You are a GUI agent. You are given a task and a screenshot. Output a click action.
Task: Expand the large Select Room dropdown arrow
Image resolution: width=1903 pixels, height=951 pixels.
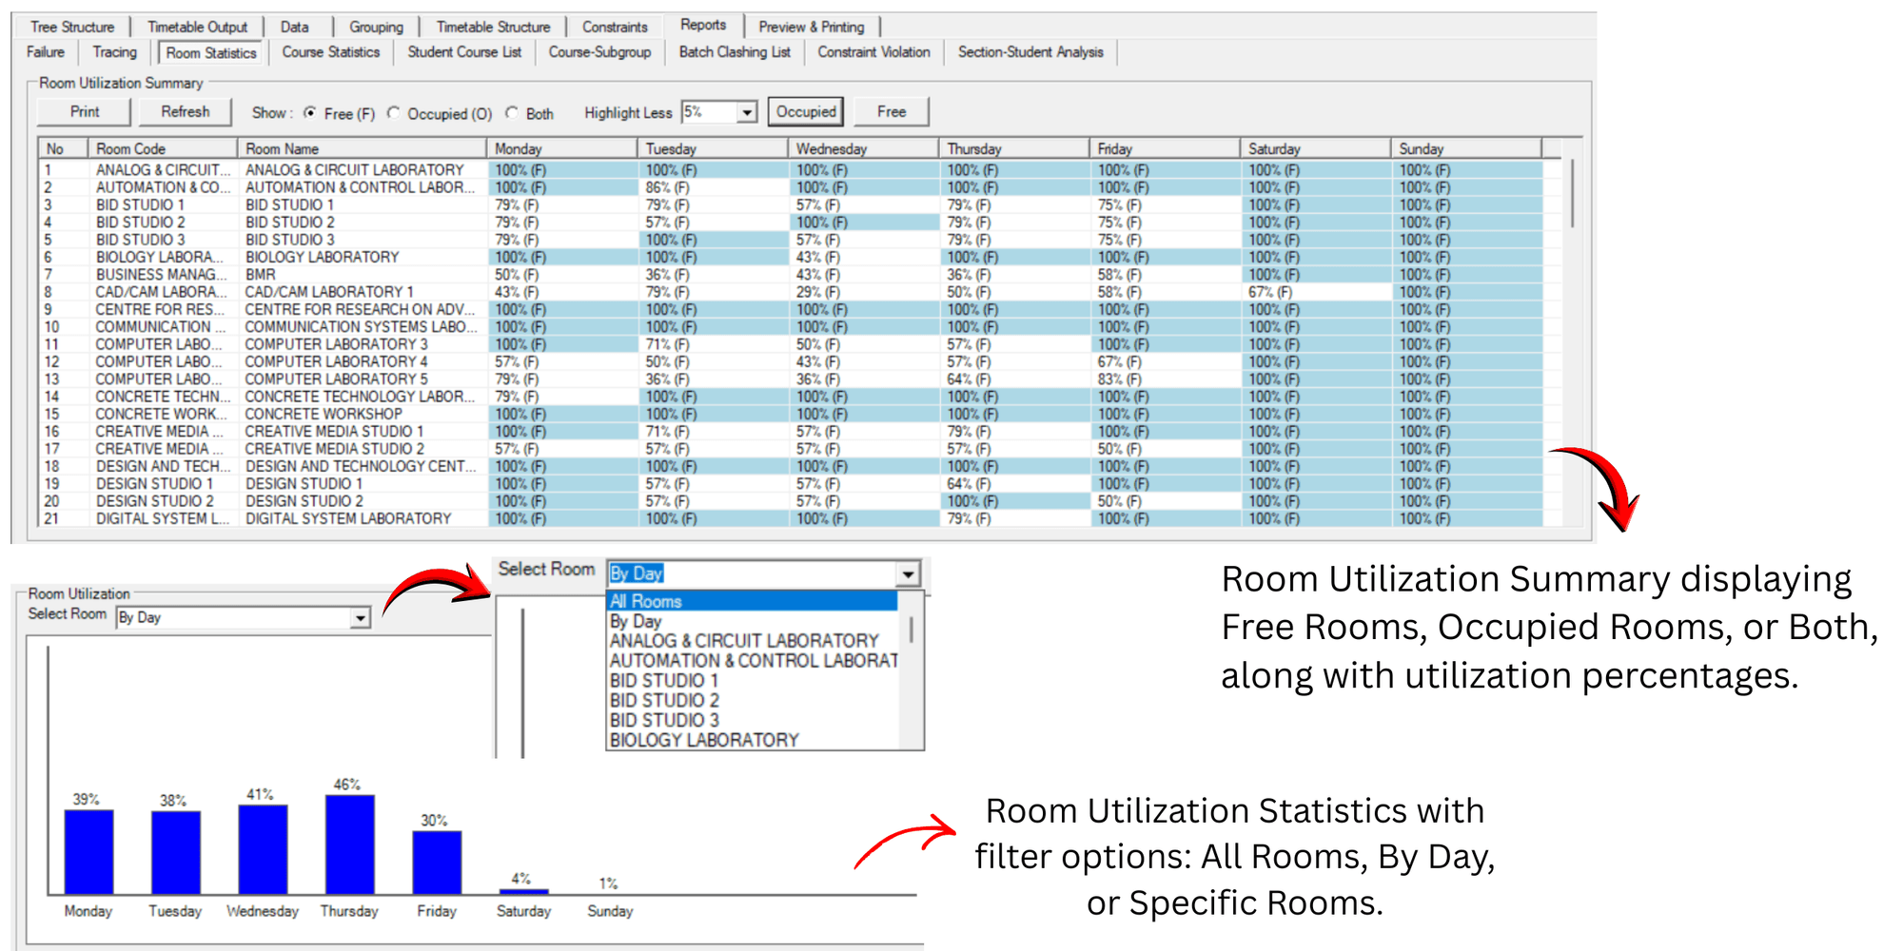click(909, 573)
